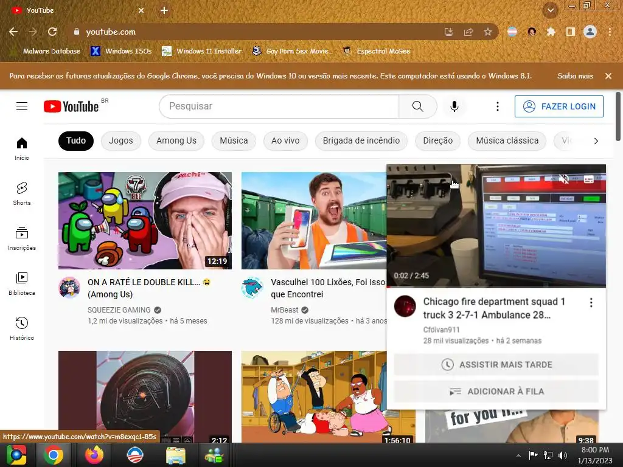Close the YouTube tab
623x467 pixels.
pos(141,10)
